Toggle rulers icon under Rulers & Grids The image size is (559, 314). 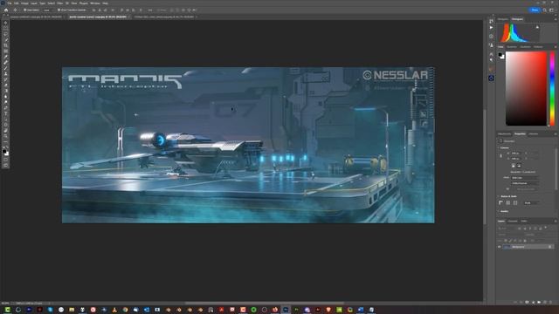pos(500,202)
